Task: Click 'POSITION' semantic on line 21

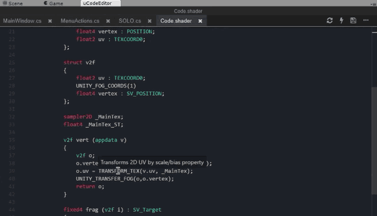Action: (139, 32)
